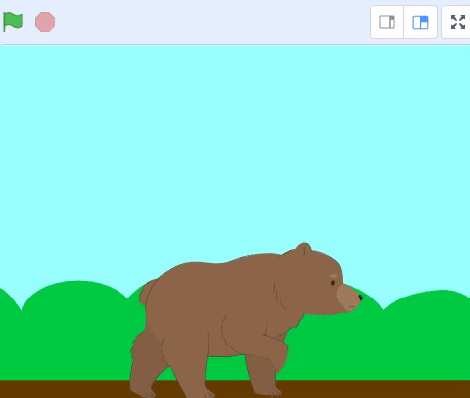Enter full screen stage mode
The width and height of the screenshot is (470, 398).
point(458,22)
